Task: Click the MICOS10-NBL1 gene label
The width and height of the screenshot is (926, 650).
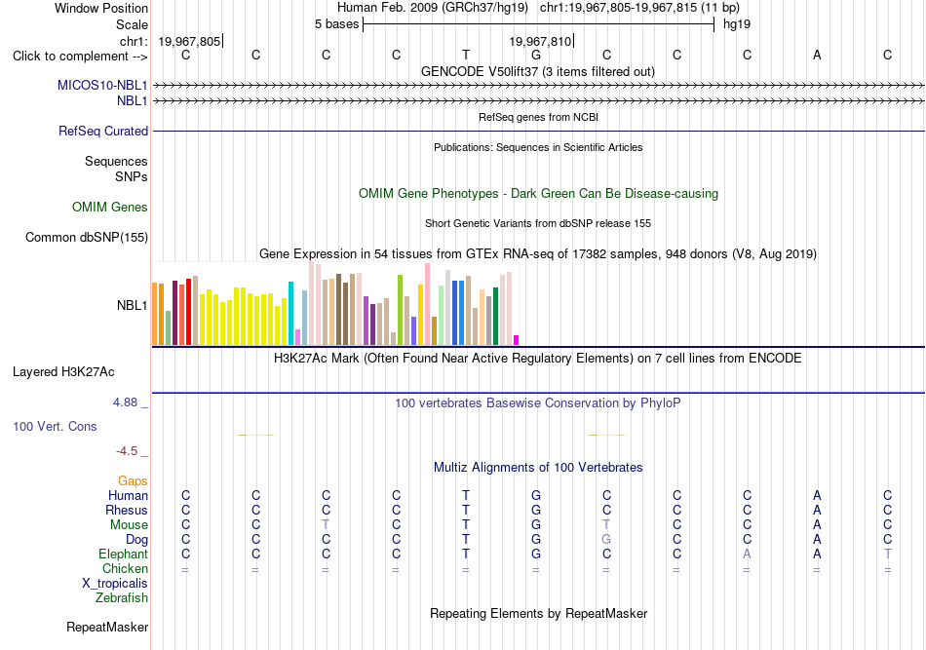Action: pyautogui.click(x=102, y=85)
